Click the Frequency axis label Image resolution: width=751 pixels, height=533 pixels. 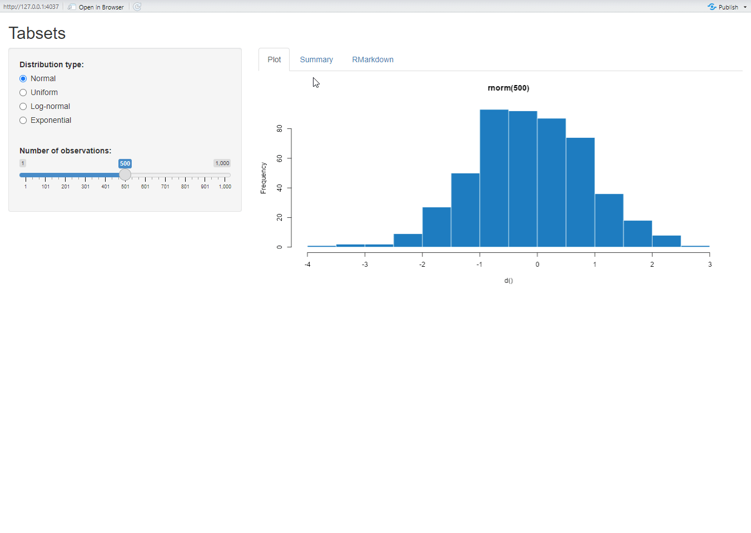263,178
